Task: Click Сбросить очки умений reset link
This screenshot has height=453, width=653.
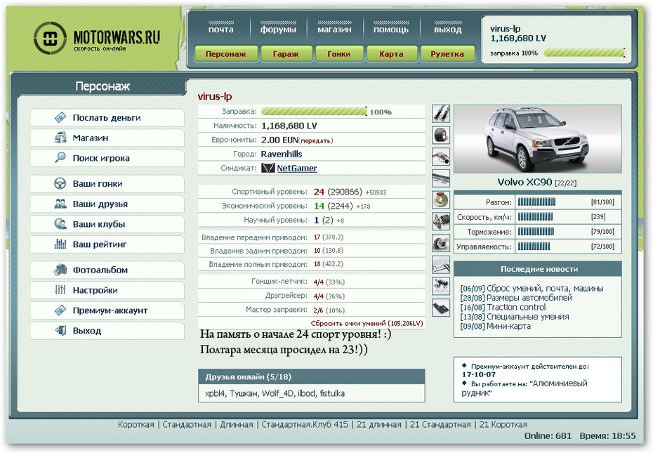Action: 367,323
